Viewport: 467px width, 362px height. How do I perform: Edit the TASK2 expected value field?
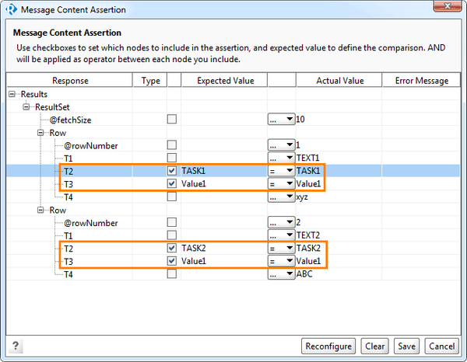click(x=222, y=249)
